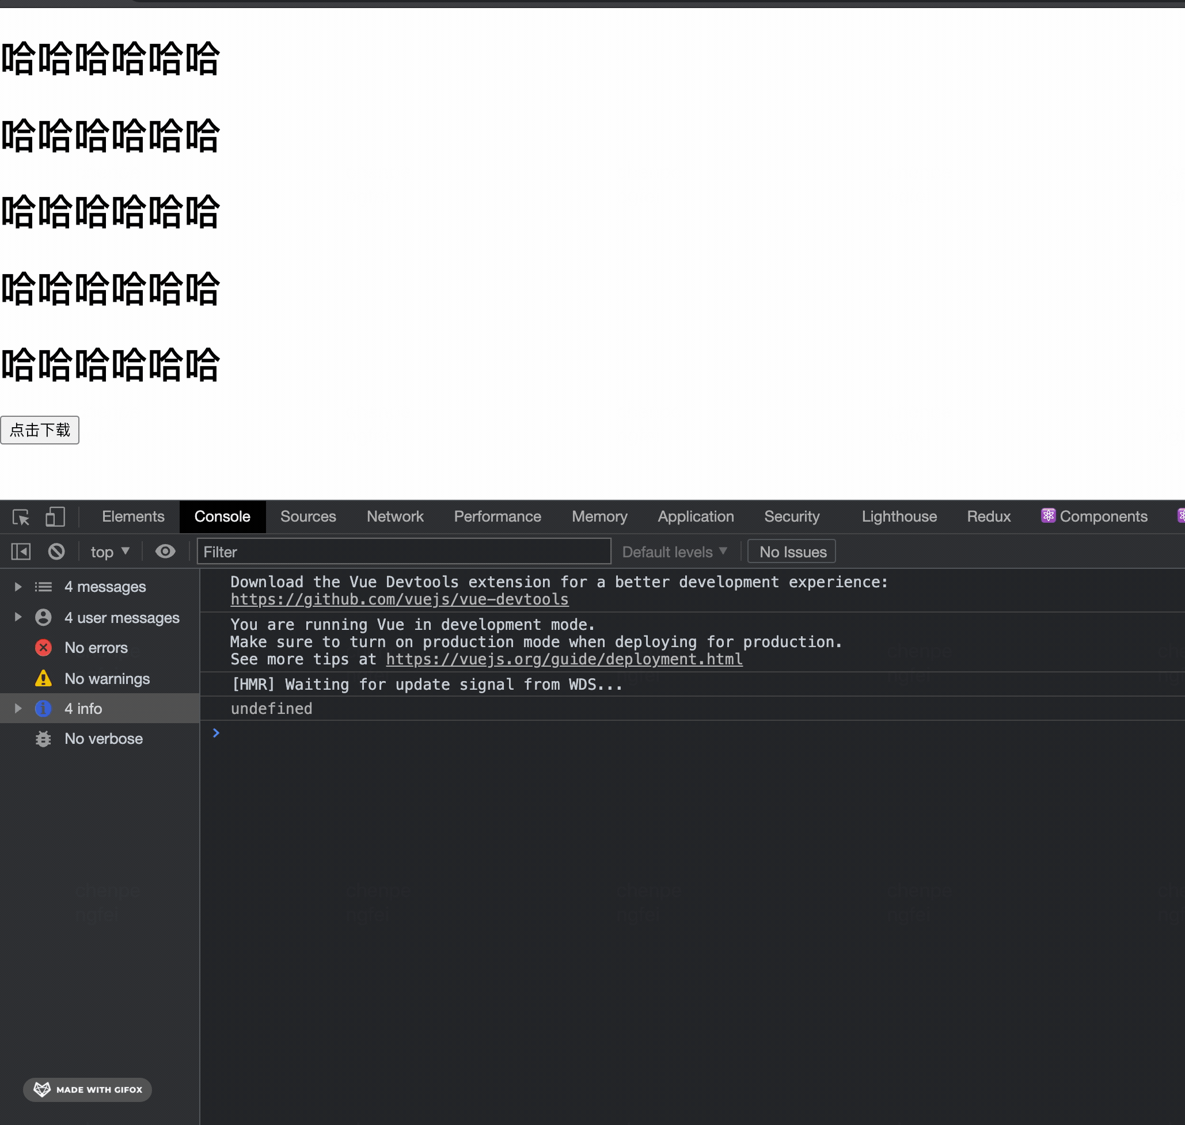The width and height of the screenshot is (1185, 1125).
Task: Click the Elements tab in DevTools
Action: (x=133, y=516)
